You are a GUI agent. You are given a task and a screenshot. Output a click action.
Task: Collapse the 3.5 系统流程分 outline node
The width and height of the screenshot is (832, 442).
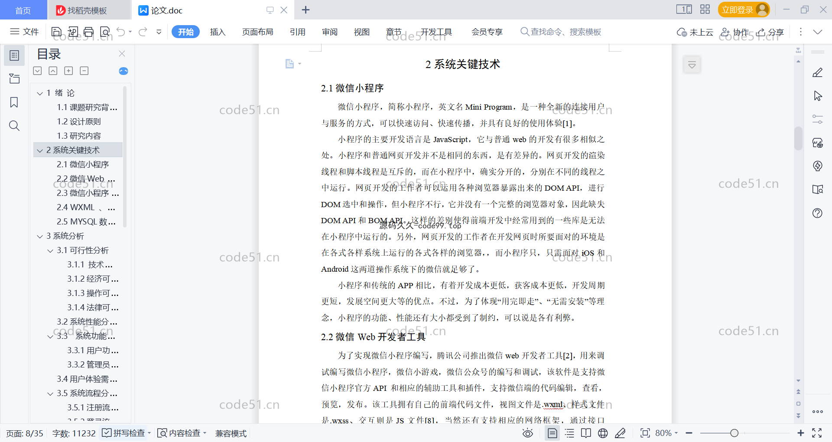(x=50, y=393)
